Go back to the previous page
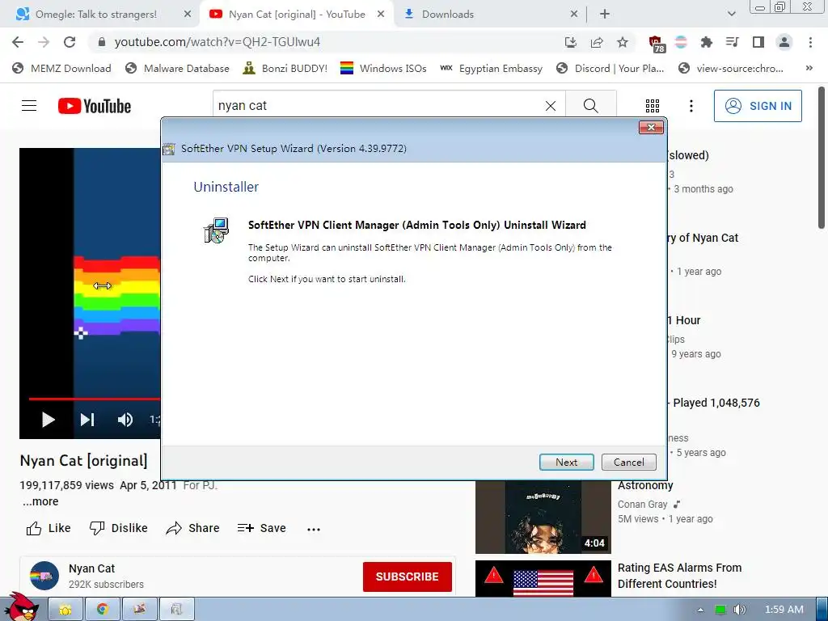 pyautogui.click(x=18, y=42)
